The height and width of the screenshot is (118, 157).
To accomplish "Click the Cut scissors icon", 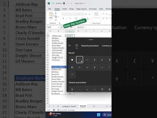I will [56, 13].
